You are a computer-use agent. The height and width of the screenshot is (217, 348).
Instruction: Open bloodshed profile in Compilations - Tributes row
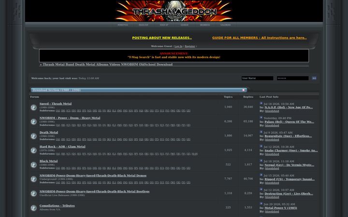point(272,212)
